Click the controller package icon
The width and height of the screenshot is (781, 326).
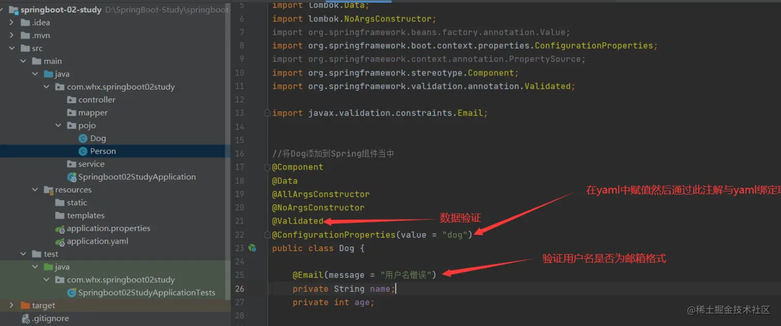coord(72,100)
